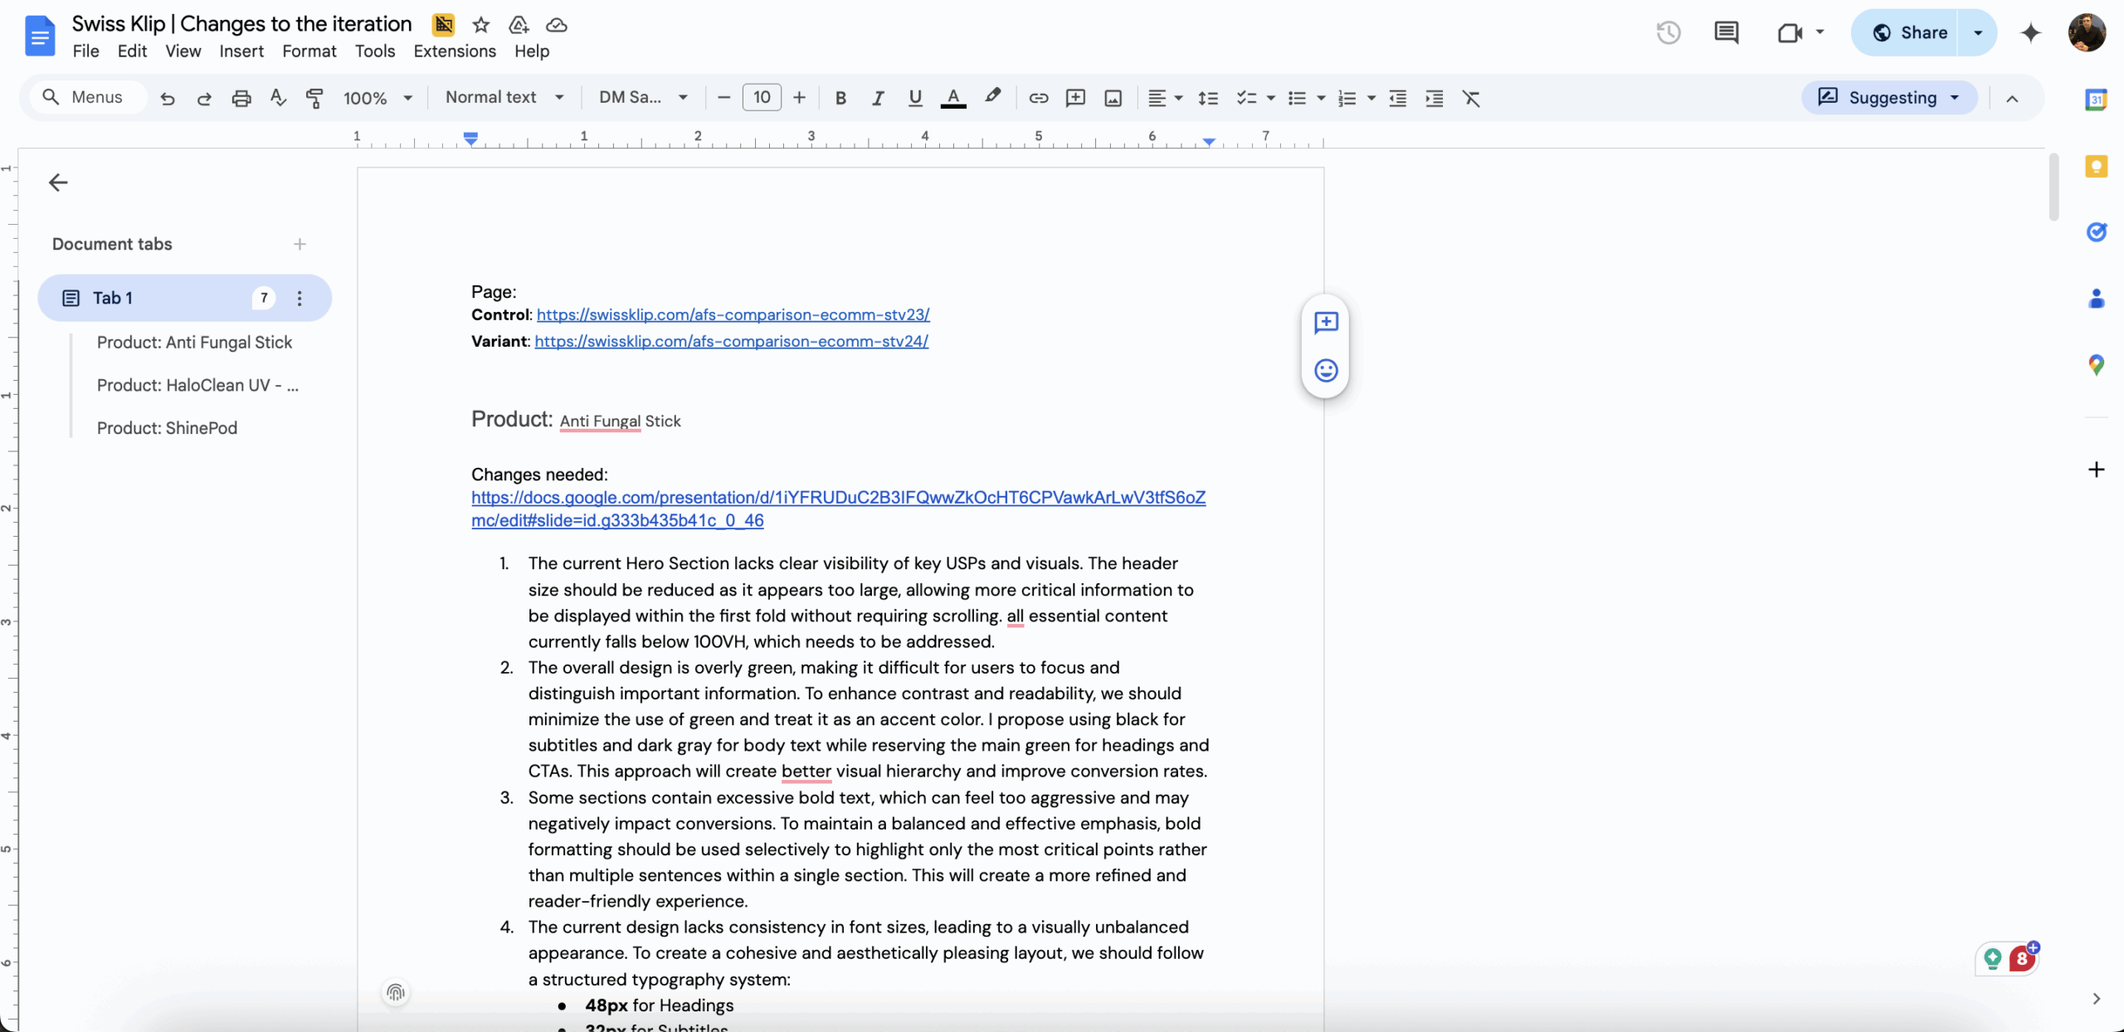Open the Tools menu
Screen dimensions: 2124x1032
375,51
